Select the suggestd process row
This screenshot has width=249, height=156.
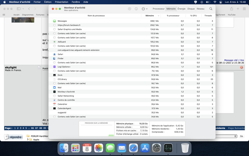[132, 113]
